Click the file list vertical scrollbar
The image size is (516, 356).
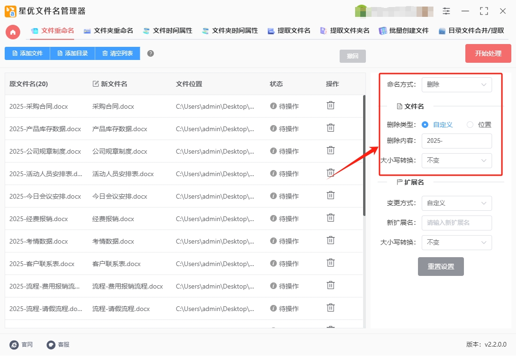(364, 156)
